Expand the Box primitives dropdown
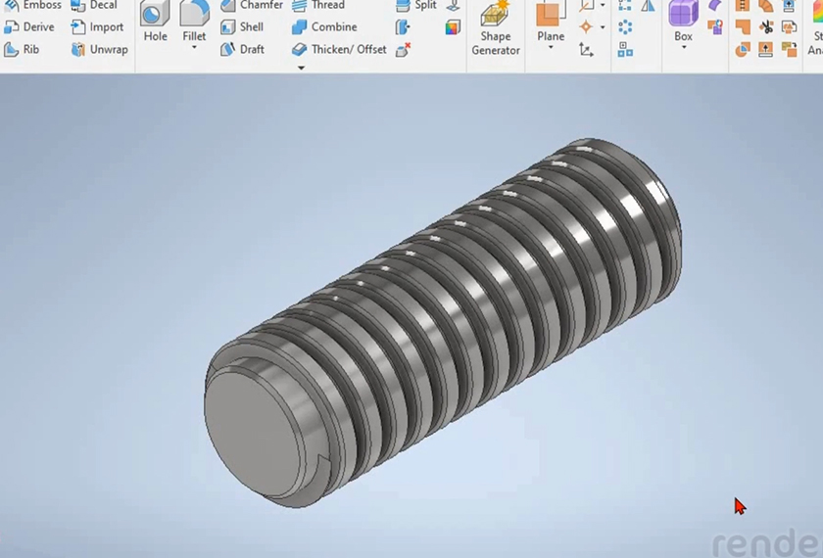Screen dimensions: 823x558 click(x=683, y=48)
